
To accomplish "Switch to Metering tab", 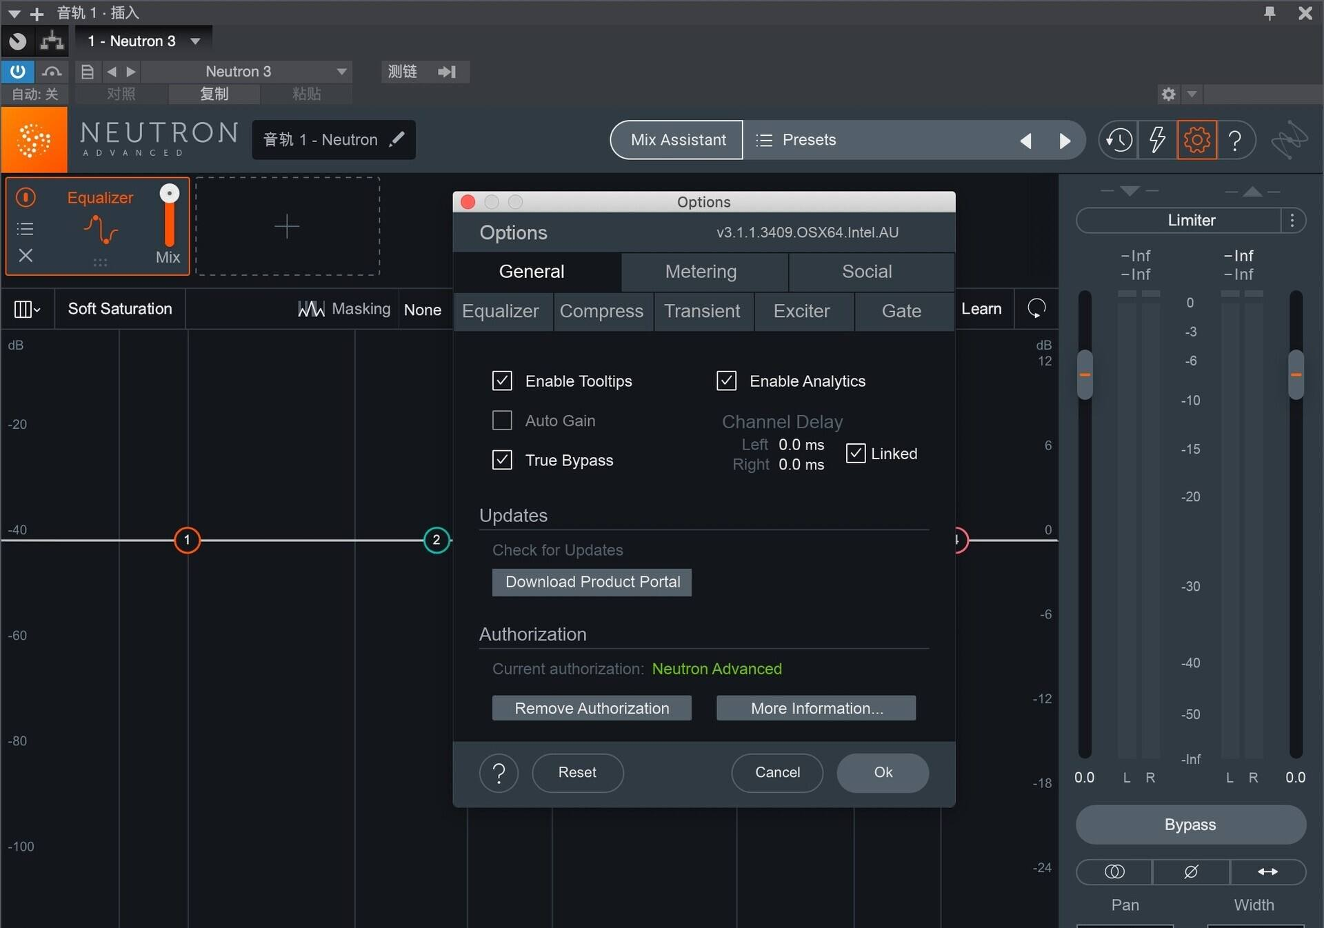I will (701, 272).
